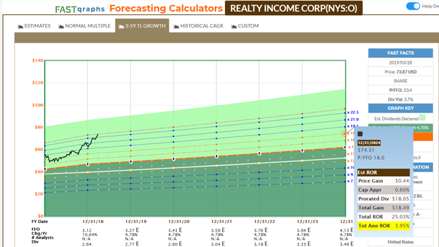The width and height of the screenshot is (439, 247).
Task: Click the $140 y-axis label
Action: (x=38, y=60)
